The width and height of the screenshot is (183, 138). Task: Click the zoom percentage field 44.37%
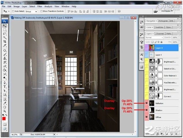pyautogui.click(x=15, y=135)
